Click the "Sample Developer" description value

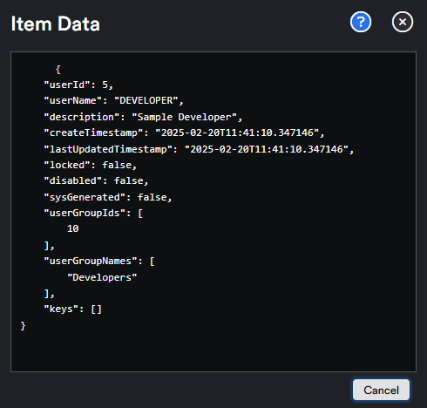(x=184, y=117)
